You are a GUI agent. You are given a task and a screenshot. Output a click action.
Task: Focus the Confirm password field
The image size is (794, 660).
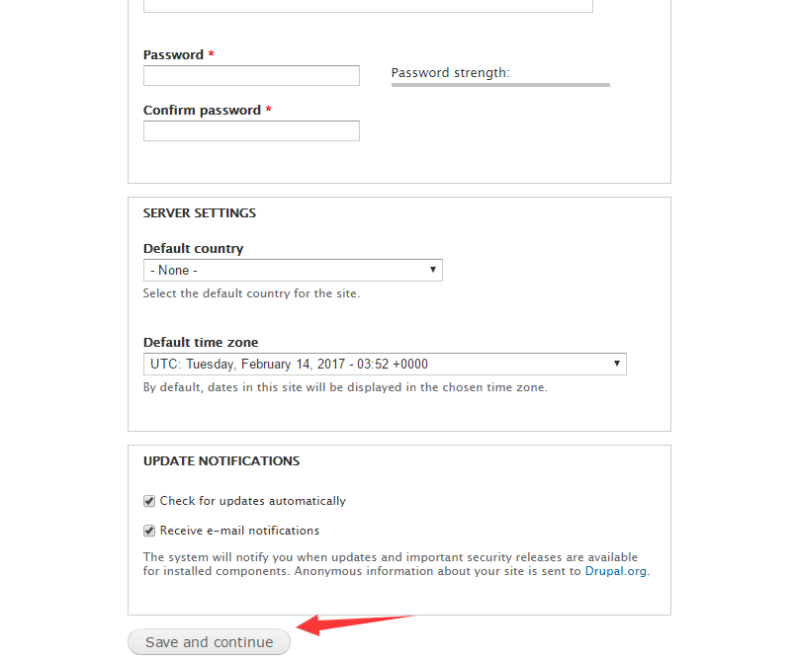[251, 130]
